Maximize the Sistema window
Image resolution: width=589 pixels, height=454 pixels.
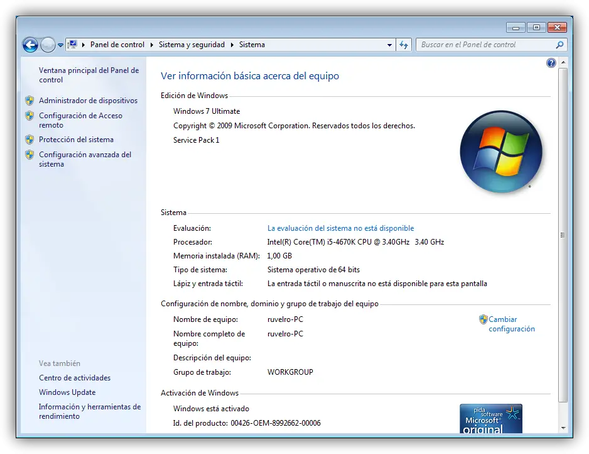pos(536,28)
